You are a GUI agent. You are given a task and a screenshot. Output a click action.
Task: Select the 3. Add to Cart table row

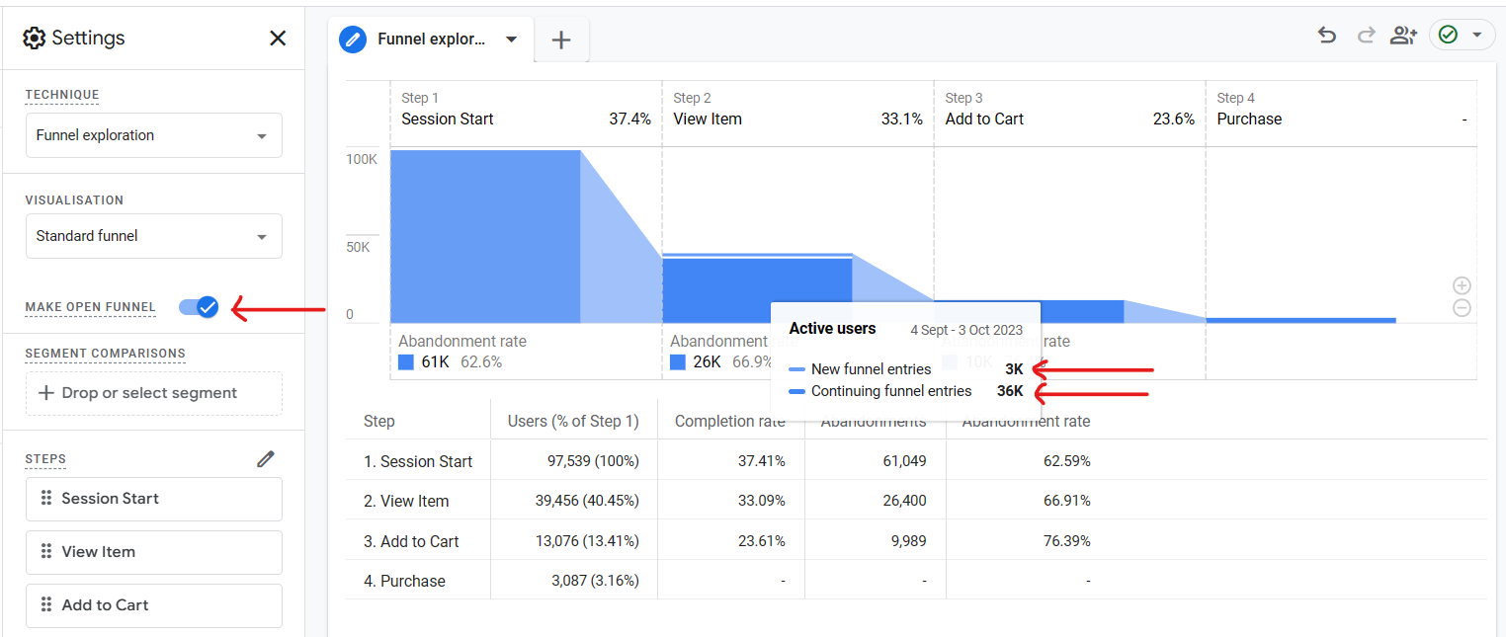[x=916, y=541]
